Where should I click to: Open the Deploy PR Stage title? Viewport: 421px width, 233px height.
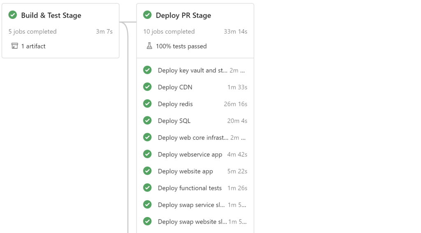(x=183, y=15)
